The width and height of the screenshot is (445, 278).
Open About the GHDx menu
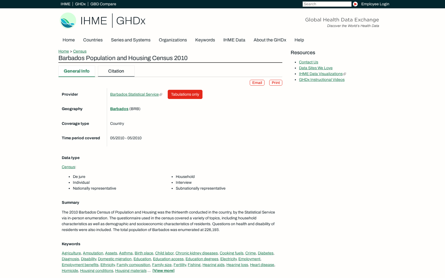click(270, 40)
